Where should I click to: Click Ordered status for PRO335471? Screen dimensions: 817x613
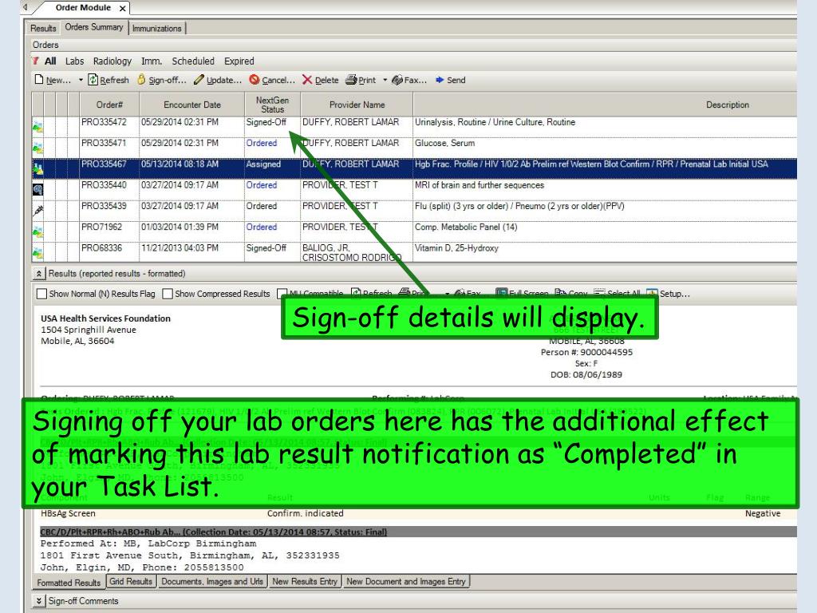262,143
